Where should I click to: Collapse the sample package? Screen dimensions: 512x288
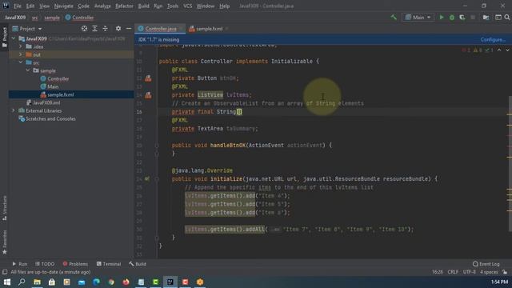28,70
